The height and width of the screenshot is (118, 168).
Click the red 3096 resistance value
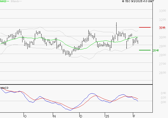pos(162,28)
